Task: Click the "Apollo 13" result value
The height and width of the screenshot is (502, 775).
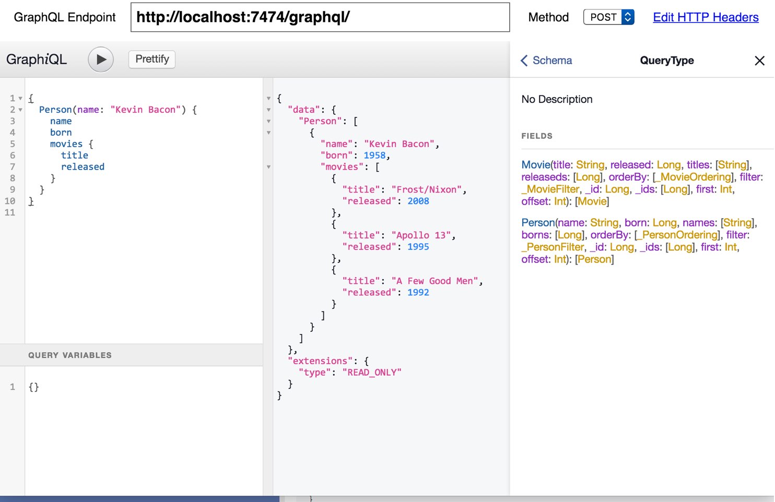Action: click(x=421, y=235)
